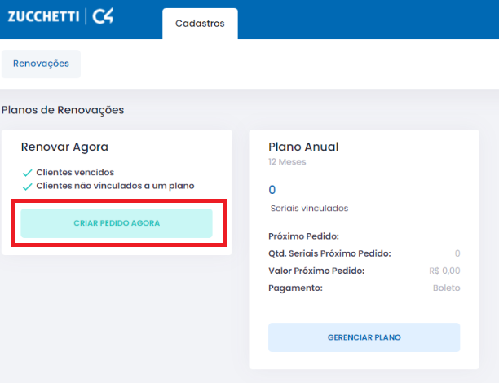The height and width of the screenshot is (383, 499).
Task: Click the Seriais vinculados label
Action: coord(309,209)
